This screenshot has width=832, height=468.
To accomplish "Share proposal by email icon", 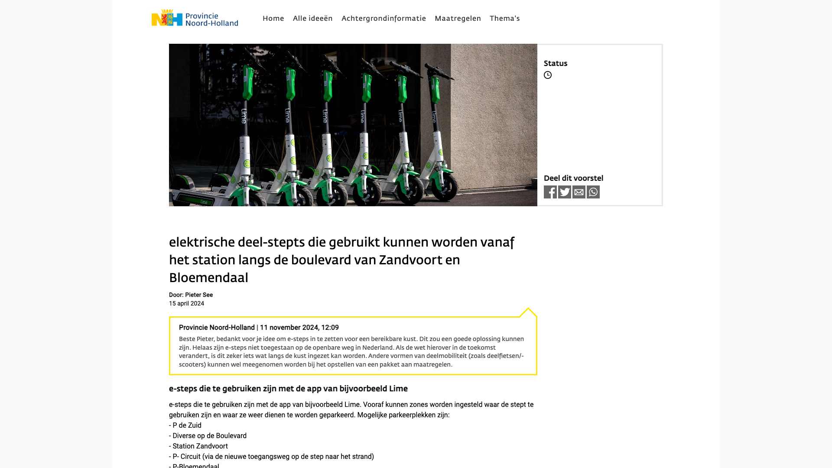I will [x=578, y=192].
